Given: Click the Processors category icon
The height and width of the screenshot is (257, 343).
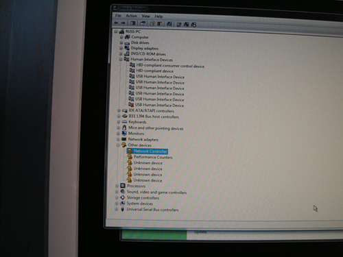Looking at the screenshot, I should click(x=123, y=186).
